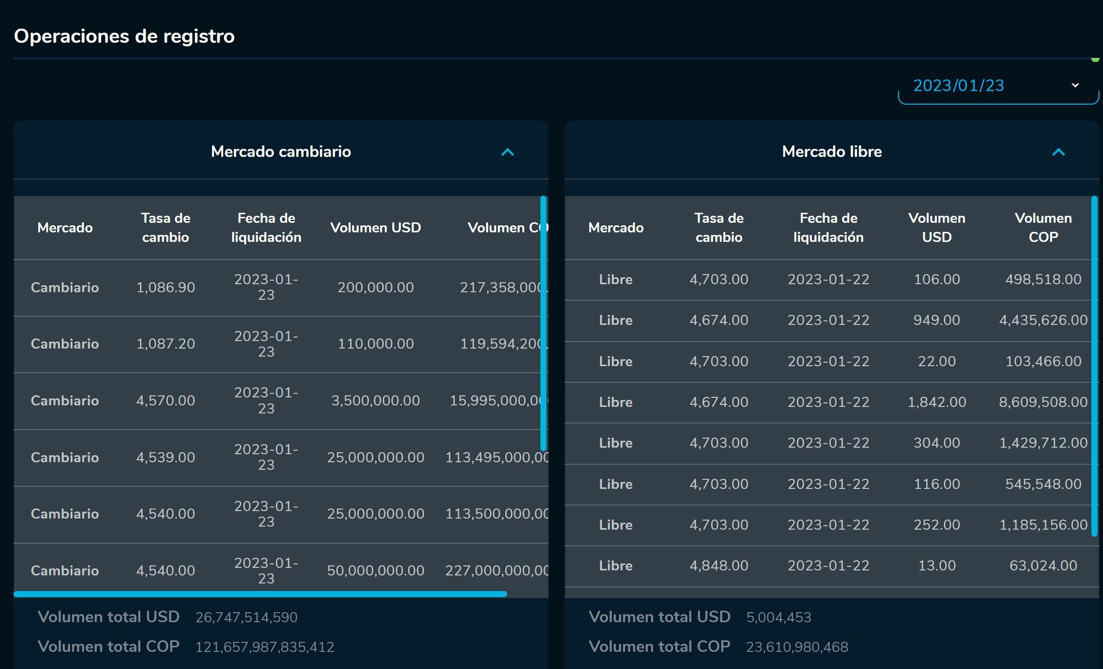Viewport: 1103px width, 669px height.
Task: Click Volumen COP header in libre table
Action: pos(1043,227)
